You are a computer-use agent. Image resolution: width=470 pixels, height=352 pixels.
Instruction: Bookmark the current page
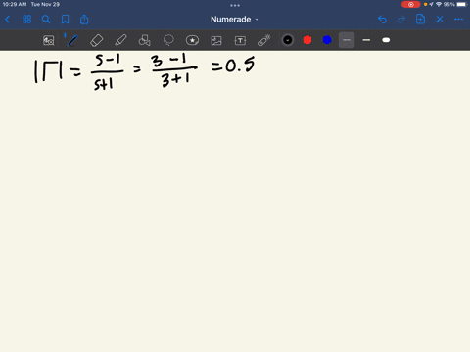[x=66, y=20]
